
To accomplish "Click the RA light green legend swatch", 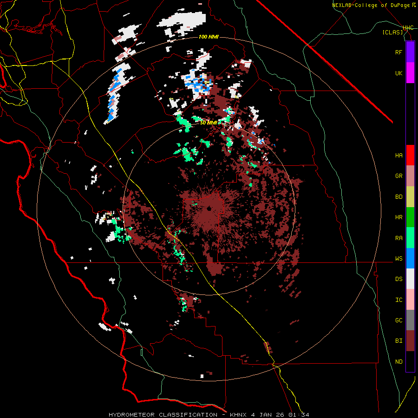I will pyautogui.click(x=410, y=238).
